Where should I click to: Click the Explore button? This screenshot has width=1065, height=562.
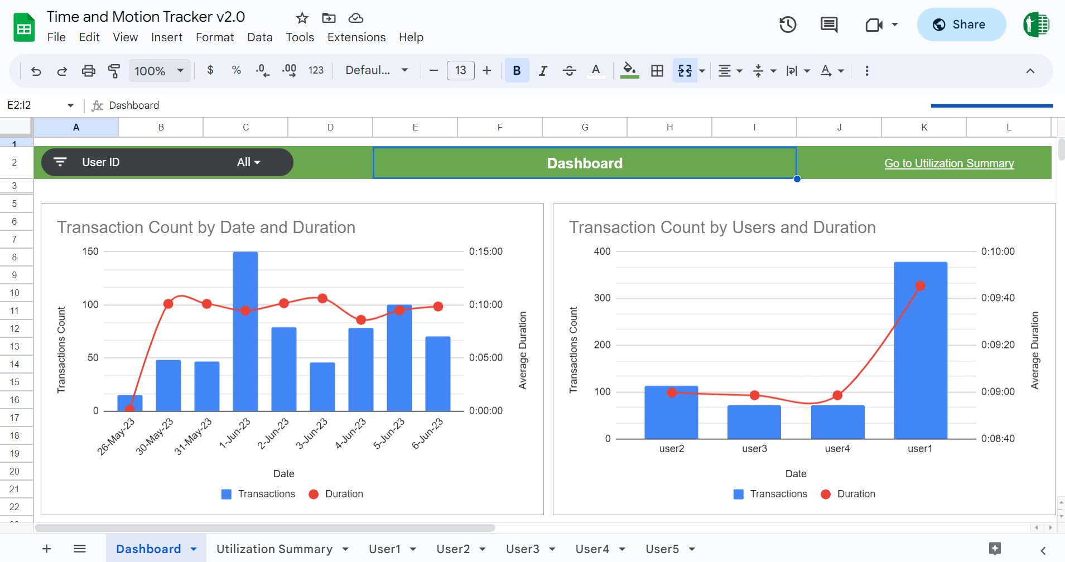click(x=995, y=549)
